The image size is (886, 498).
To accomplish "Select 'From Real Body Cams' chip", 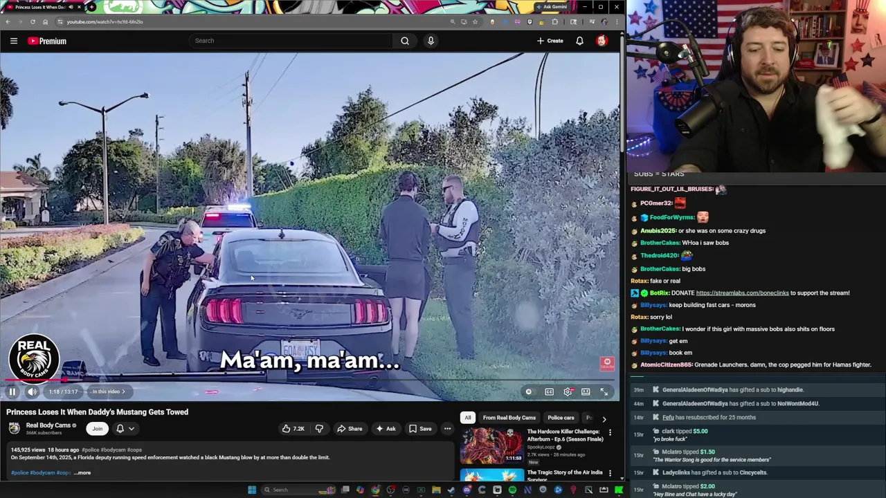I will (x=509, y=418).
